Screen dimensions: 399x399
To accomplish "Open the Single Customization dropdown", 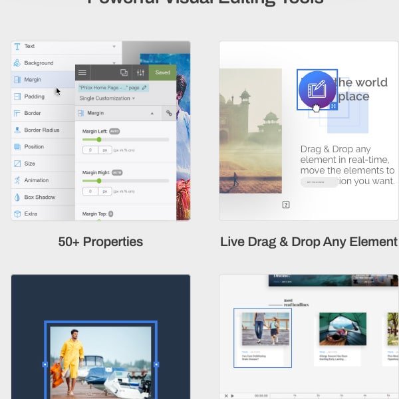I will [107, 98].
